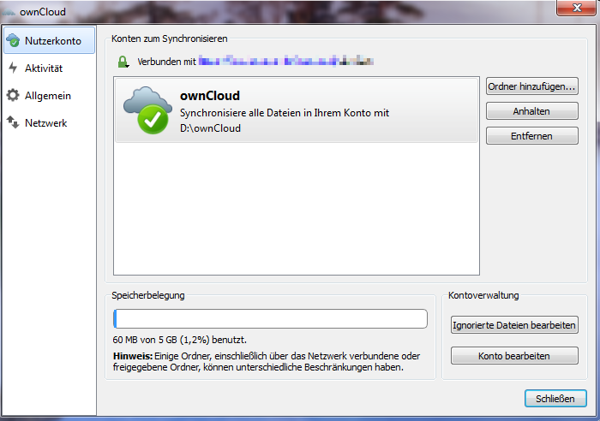The image size is (600, 421).
Task: Select the ownCloud sync folder entry
Action: pyautogui.click(x=297, y=110)
